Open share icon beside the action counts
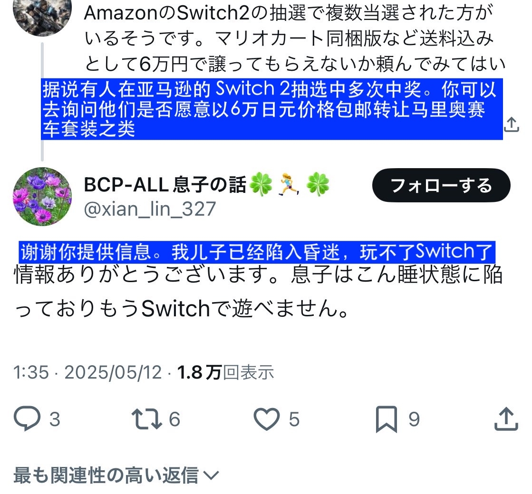The width and height of the screenshot is (532, 494). pos(506,419)
